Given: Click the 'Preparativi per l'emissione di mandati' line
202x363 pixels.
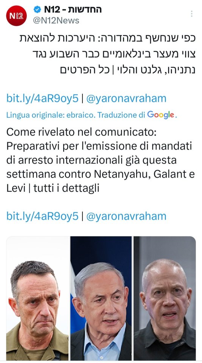Looking at the screenshot, I should coord(99,146).
